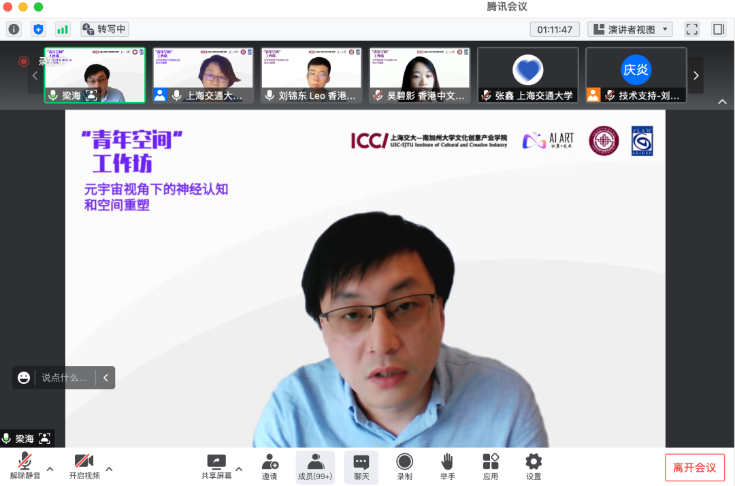Screen dimensions: 735x486
Task: Expand audio options arrow beside 解除静音
Action: pos(50,469)
